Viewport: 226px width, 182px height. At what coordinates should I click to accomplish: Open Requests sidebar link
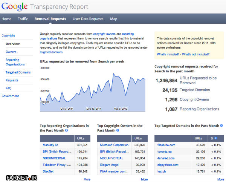coord(12,80)
